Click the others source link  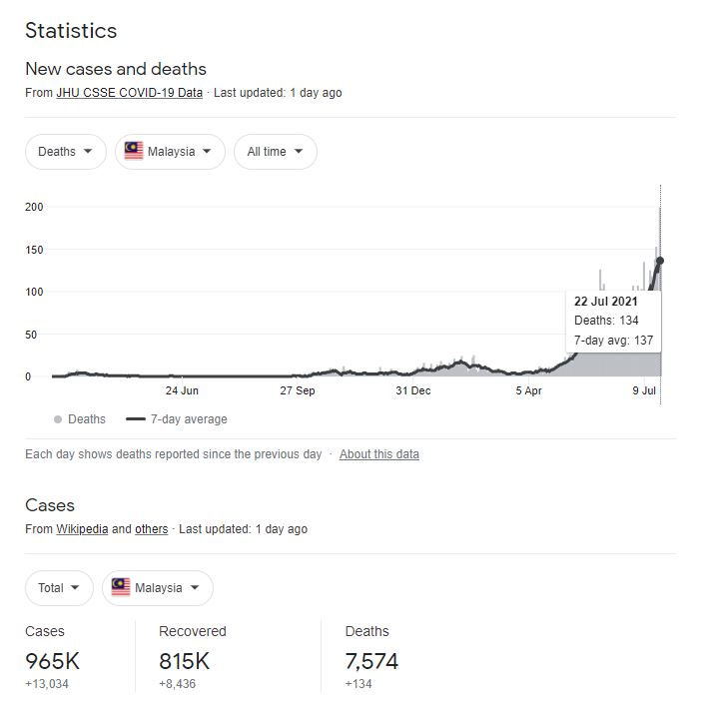coord(151,529)
